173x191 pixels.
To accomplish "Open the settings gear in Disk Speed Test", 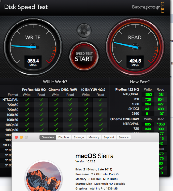I will pos(84,31).
